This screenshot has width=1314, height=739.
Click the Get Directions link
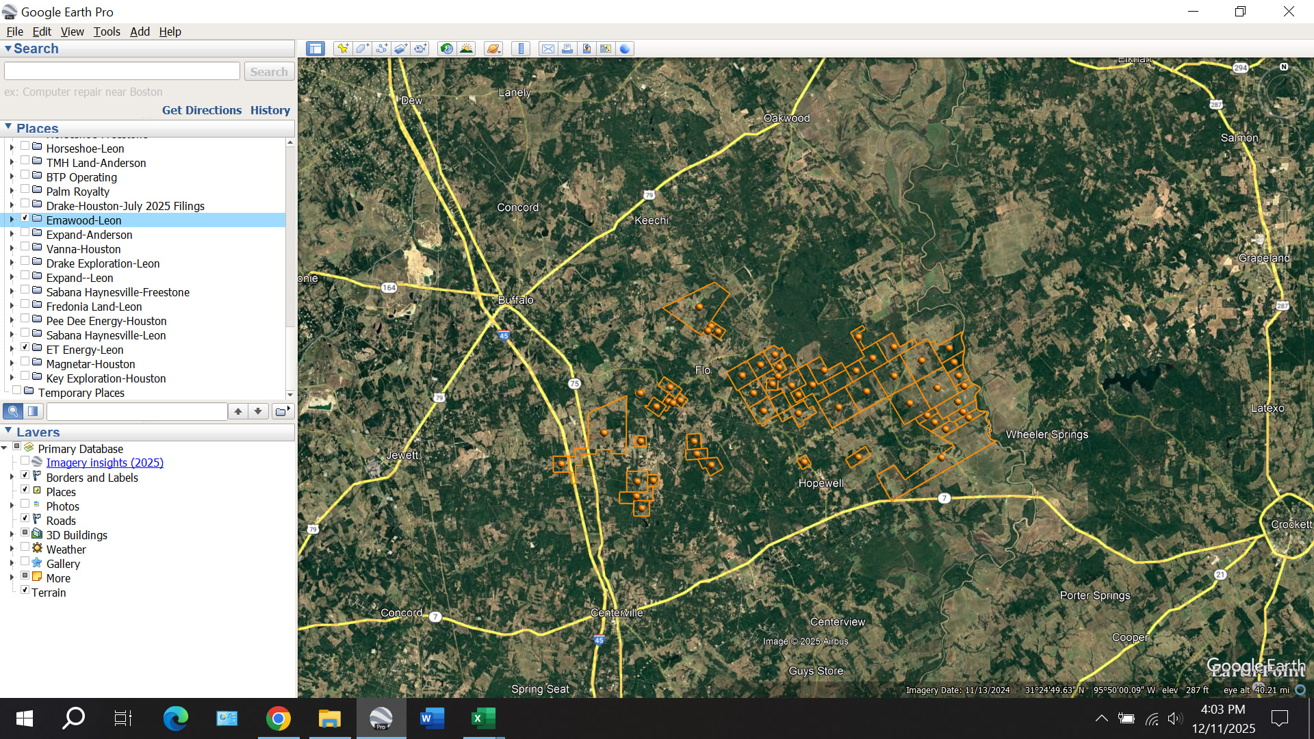[201, 110]
